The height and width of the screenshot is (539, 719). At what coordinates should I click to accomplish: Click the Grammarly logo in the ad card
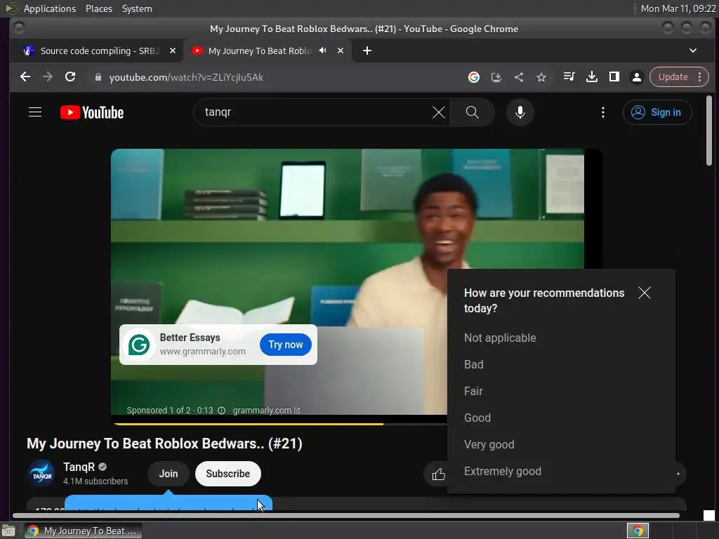[139, 345]
